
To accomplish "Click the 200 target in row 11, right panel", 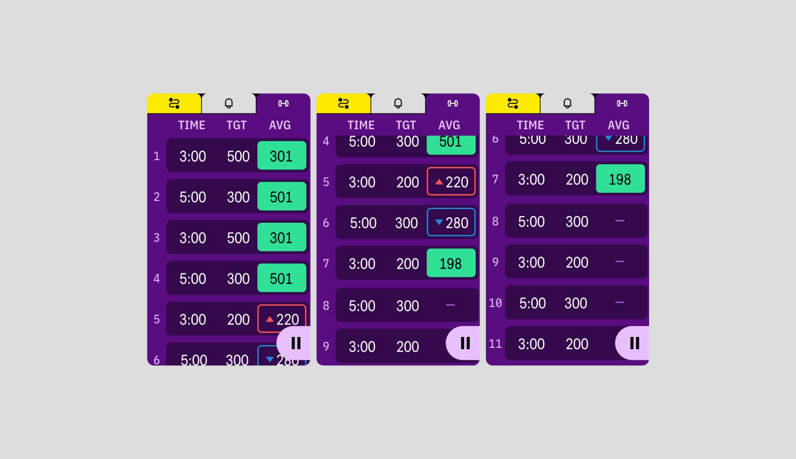I will click(x=577, y=344).
